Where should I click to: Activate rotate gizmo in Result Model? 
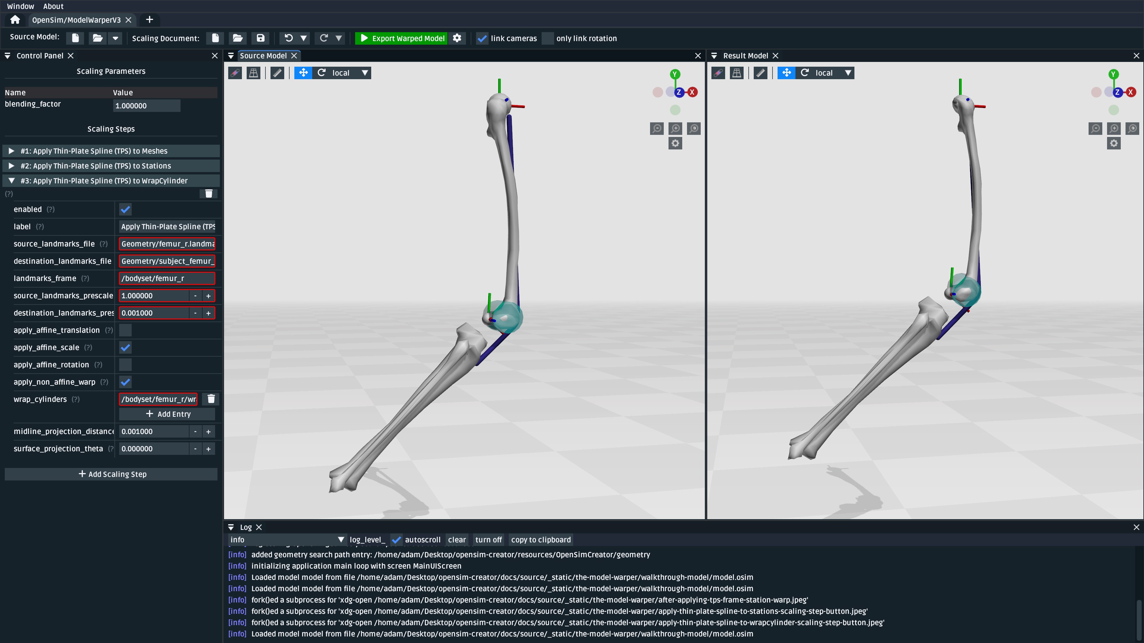[805, 73]
